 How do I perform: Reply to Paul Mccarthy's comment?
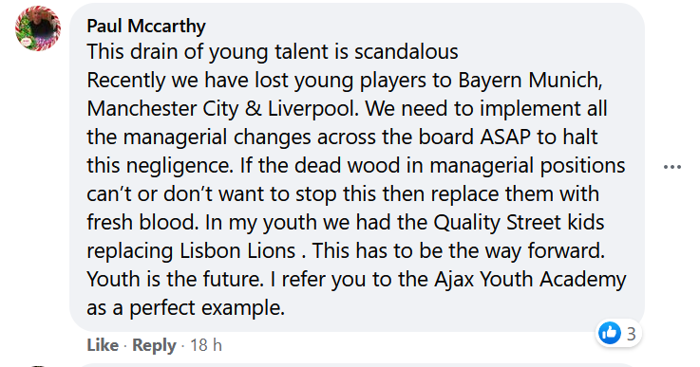pyautogui.click(x=154, y=345)
